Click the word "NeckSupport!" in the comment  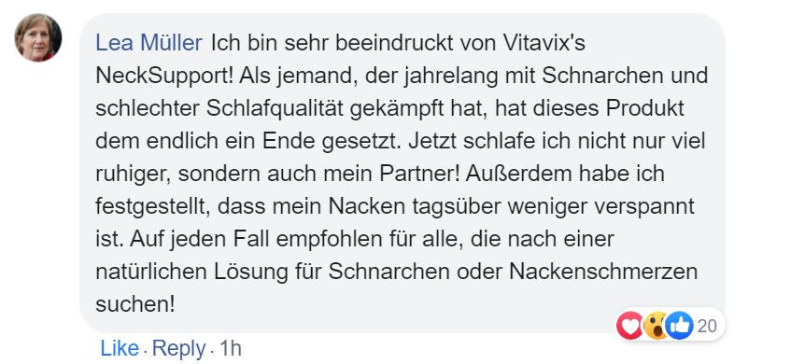click(x=164, y=77)
